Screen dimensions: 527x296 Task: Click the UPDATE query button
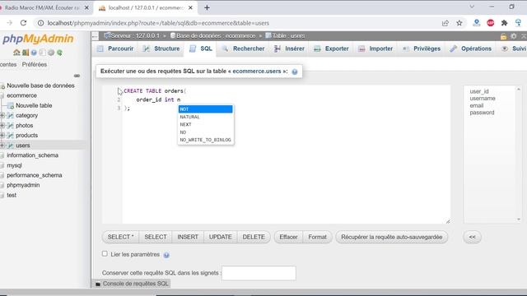pos(220,237)
